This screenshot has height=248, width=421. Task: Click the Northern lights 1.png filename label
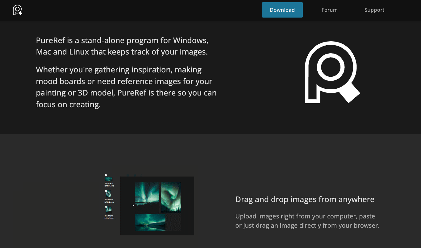coord(109,185)
